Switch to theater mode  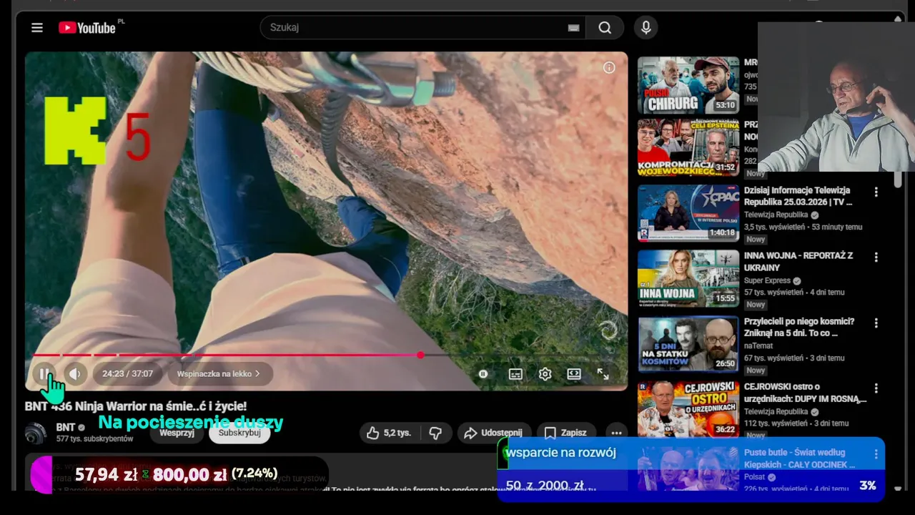(x=574, y=374)
